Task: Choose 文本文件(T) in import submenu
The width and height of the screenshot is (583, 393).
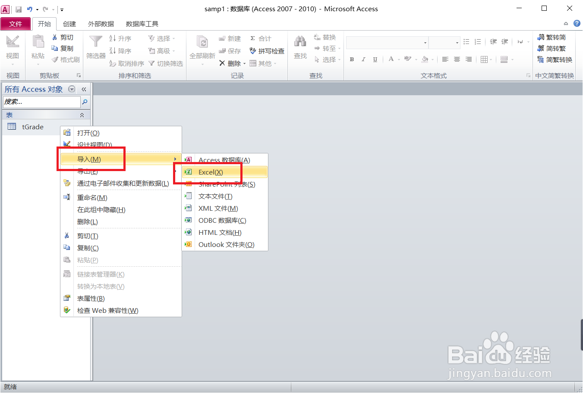Action: 225,196
